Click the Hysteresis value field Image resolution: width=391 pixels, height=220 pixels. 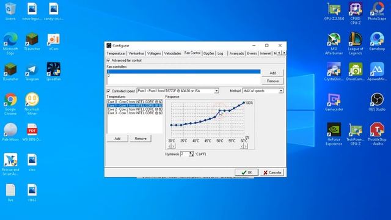point(185,154)
